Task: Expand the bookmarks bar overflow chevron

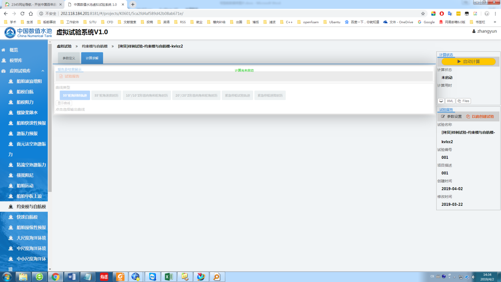Action: pos(495,22)
